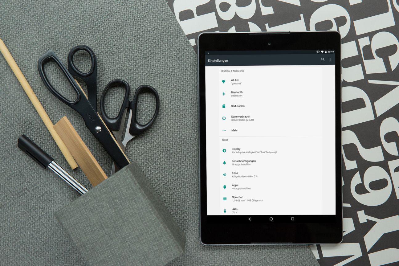Tap the Android back triangle button
399x266 pixels.
[250, 219]
